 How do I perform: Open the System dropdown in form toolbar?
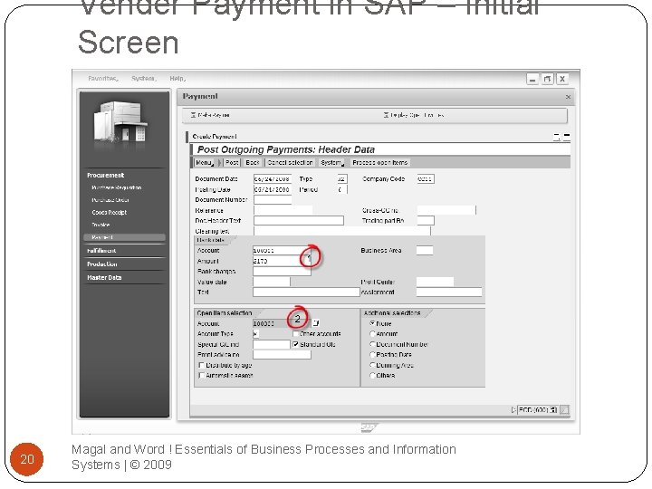point(332,163)
